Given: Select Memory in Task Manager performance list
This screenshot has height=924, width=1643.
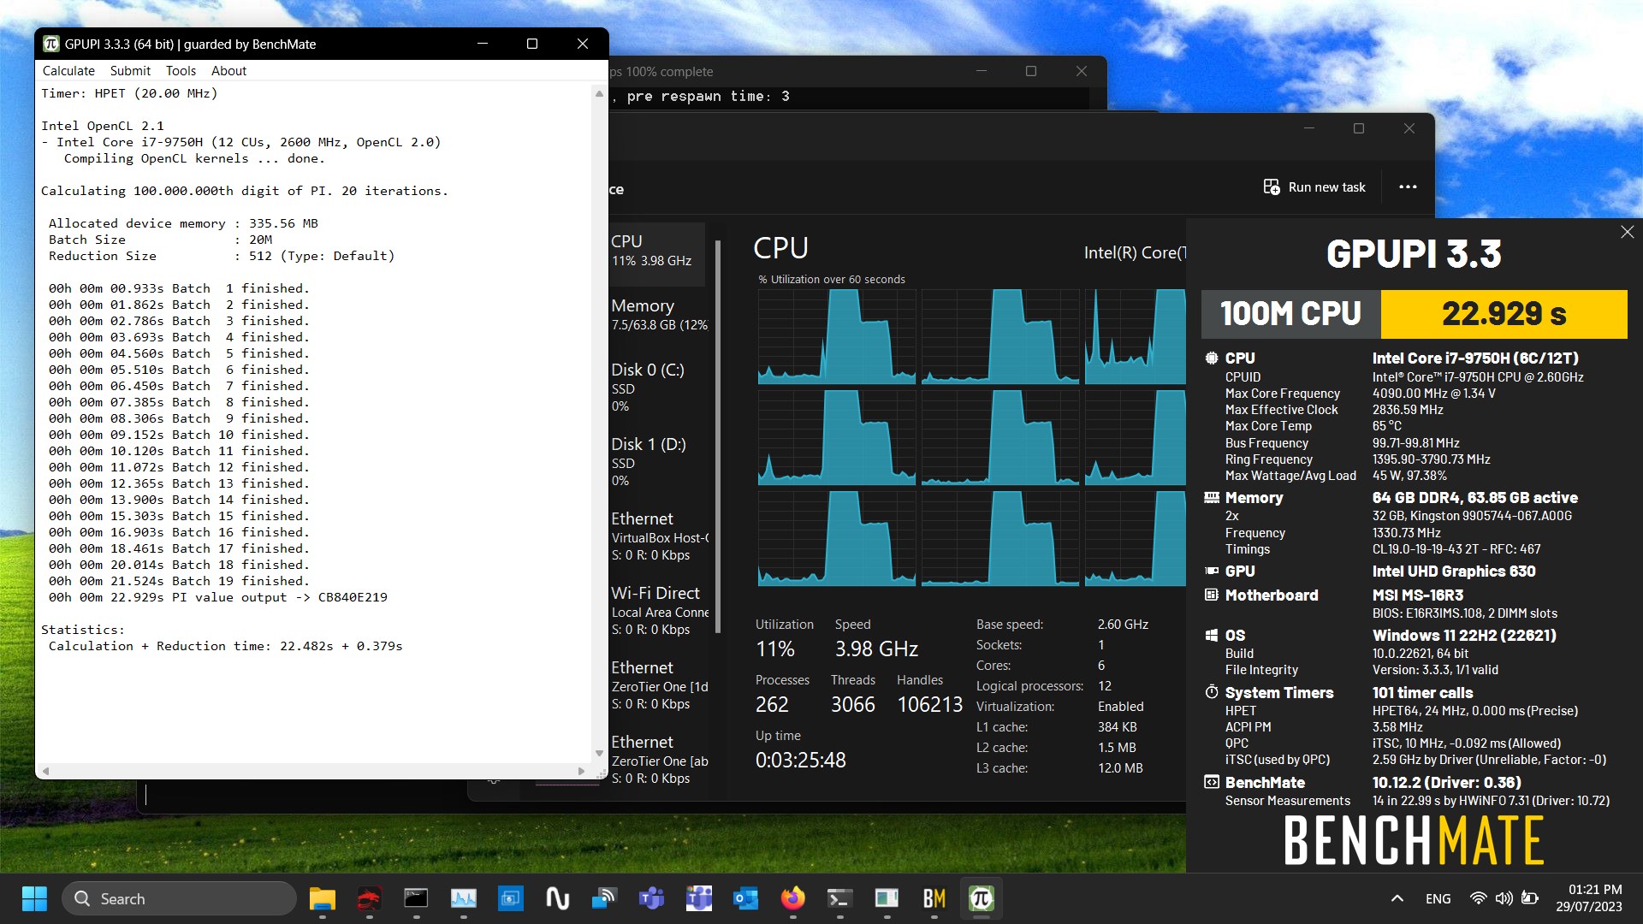Looking at the screenshot, I should click(x=659, y=314).
